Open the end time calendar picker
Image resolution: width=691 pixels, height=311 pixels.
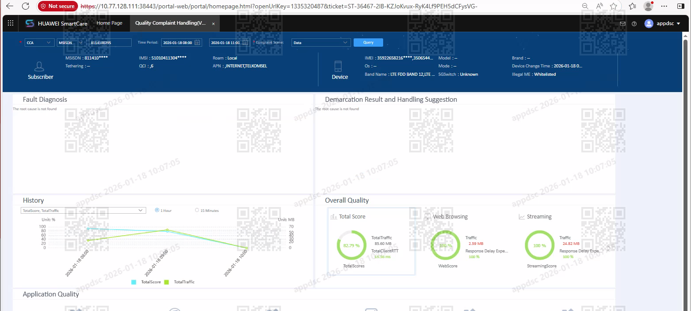tap(245, 43)
